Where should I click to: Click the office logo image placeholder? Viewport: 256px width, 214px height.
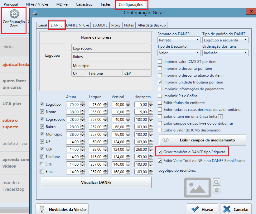pyautogui.click(x=198, y=188)
